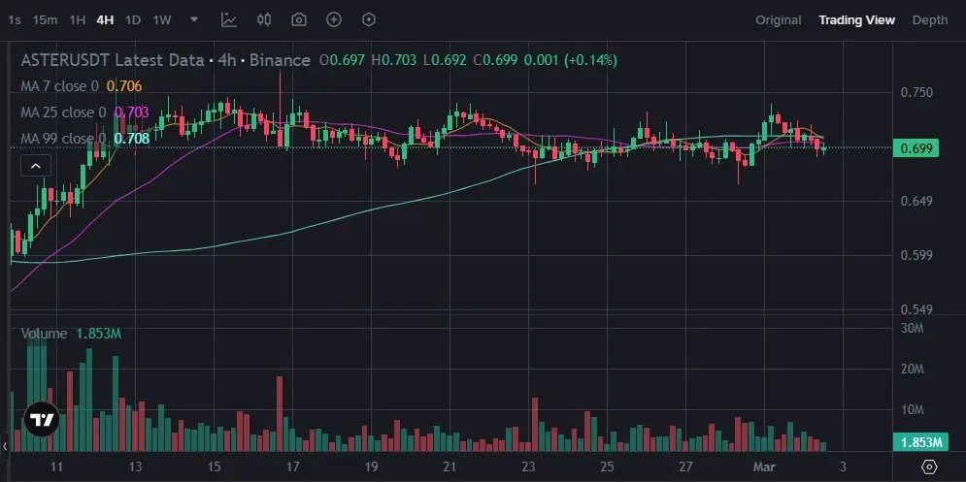Image resolution: width=966 pixels, height=482 pixels.
Task: Click the 0.599 price axis label
Action: [916, 255]
